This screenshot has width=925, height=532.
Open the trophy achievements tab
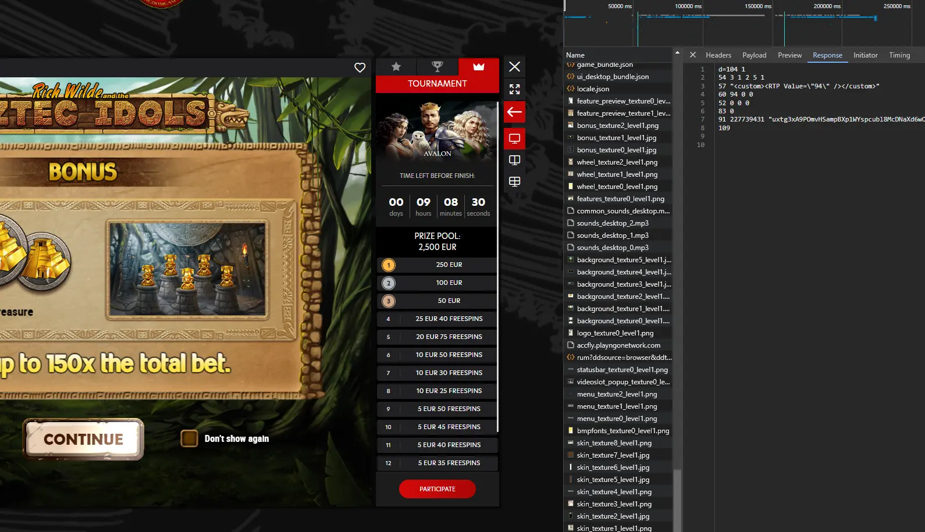437,66
